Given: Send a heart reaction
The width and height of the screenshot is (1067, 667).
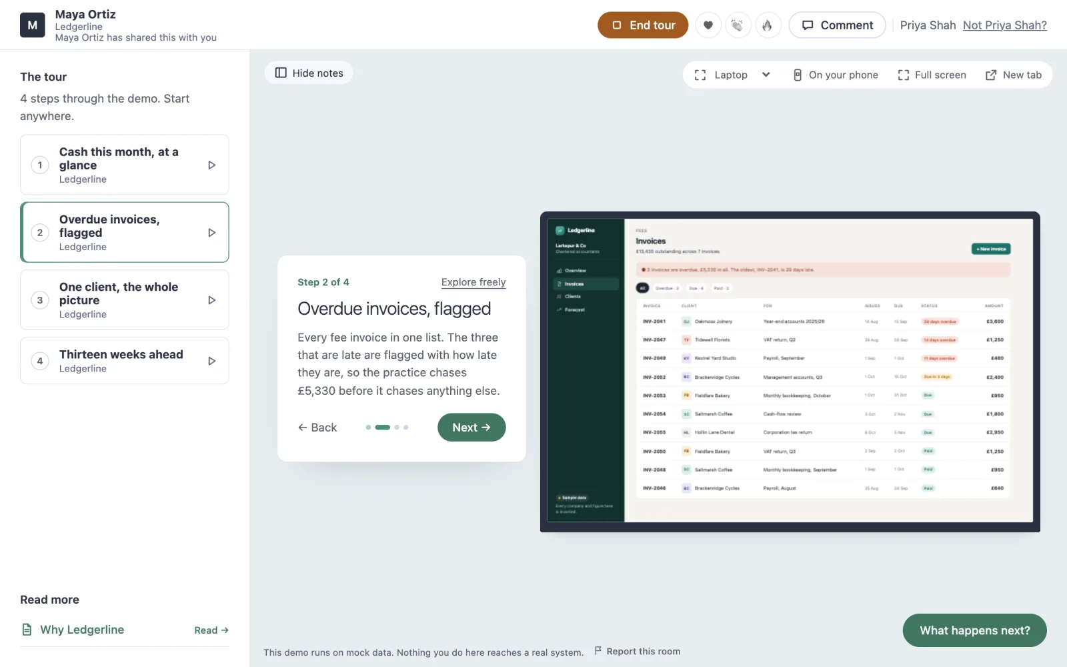Looking at the screenshot, I should 708,25.
